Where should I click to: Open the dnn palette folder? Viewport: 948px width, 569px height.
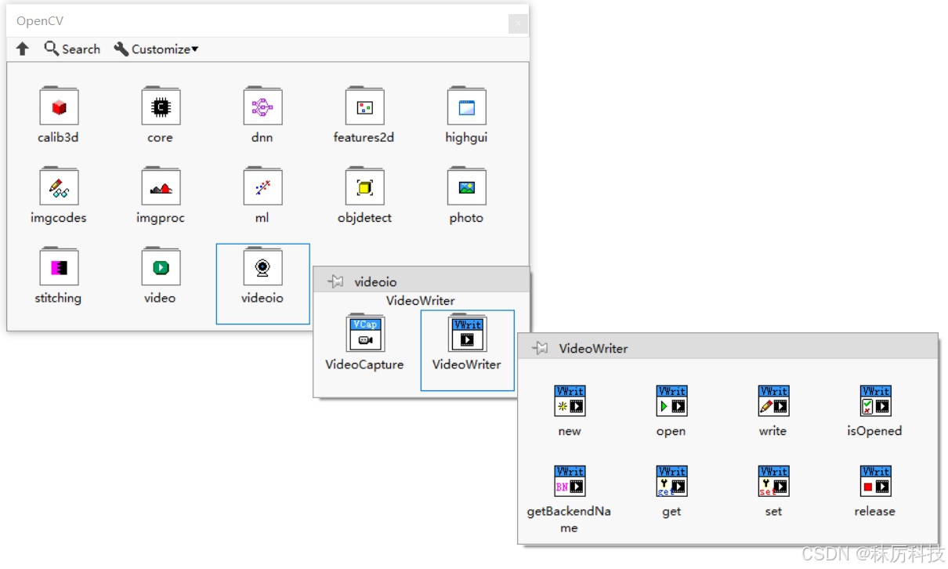click(262, 106)
